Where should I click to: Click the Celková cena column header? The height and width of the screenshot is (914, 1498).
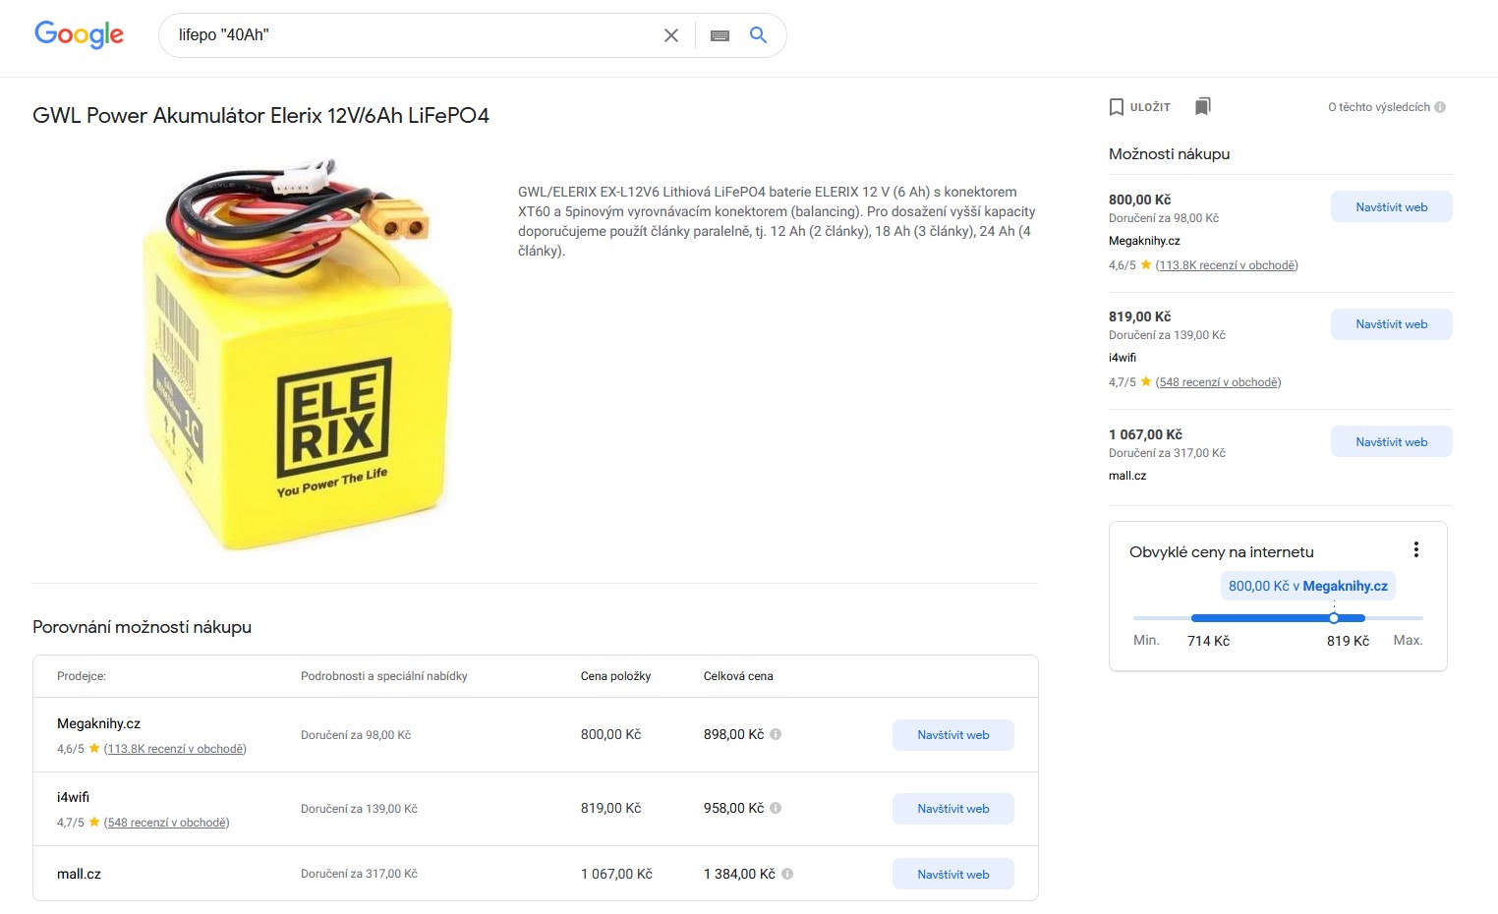point(738,676)
